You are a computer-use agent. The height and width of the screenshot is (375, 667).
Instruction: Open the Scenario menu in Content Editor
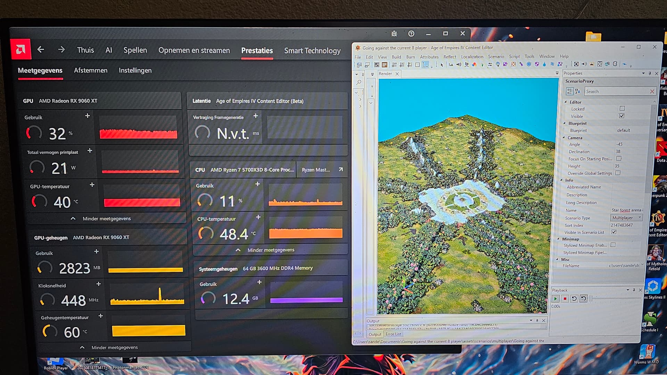(x=496, y=57)
